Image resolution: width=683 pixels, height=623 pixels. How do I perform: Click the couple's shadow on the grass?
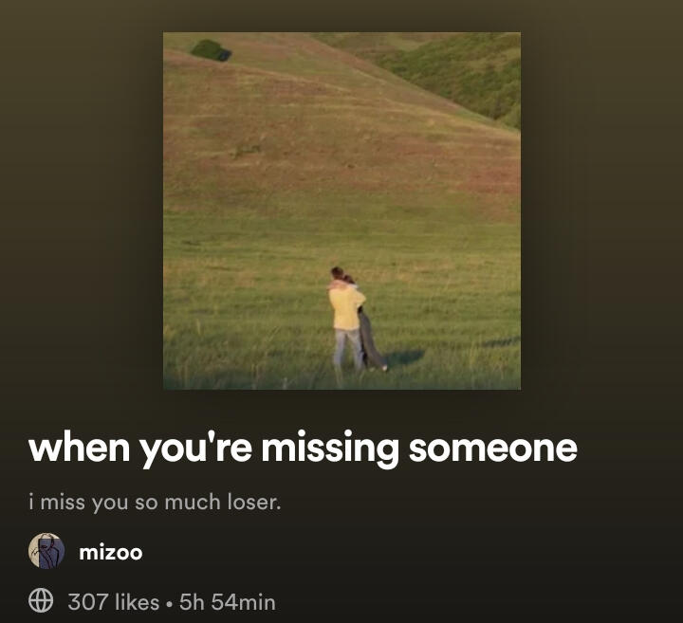(x=405, y=357)
